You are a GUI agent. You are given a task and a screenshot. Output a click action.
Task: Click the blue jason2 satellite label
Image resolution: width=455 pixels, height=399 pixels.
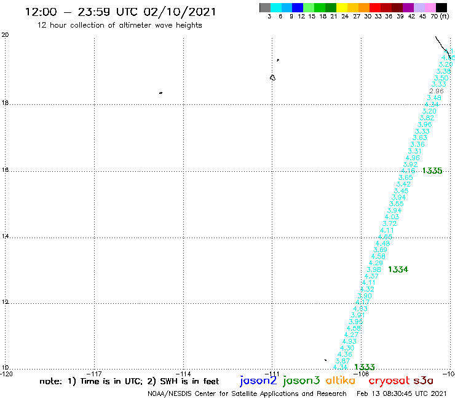tap(258, 381)
